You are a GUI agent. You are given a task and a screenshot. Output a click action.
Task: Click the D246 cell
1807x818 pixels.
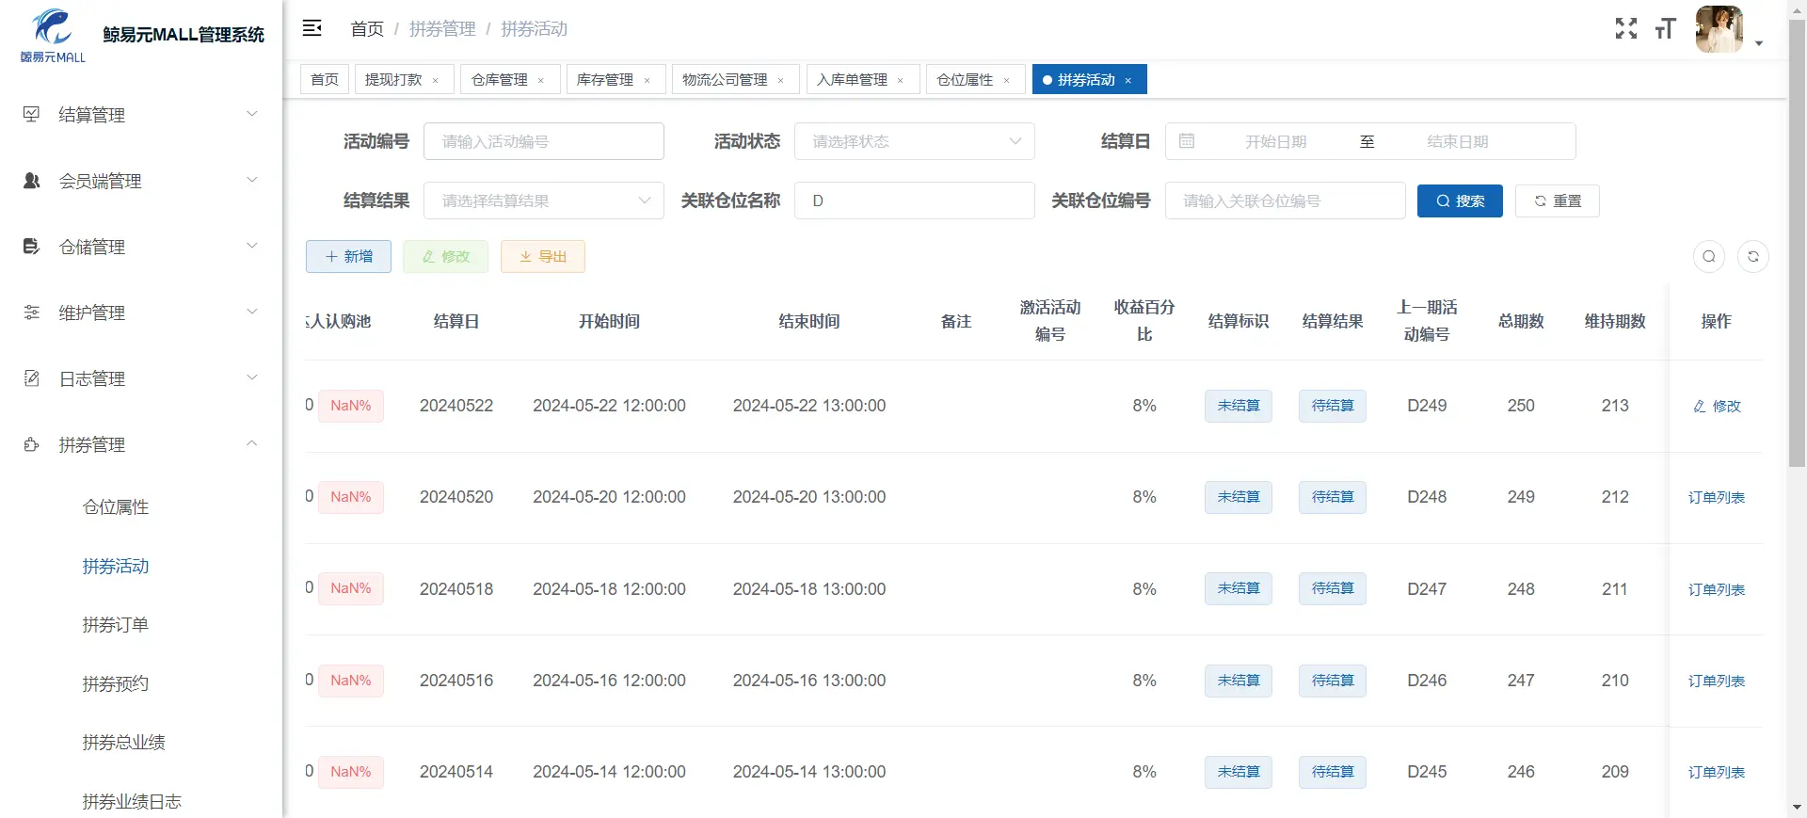point(1427,681)
